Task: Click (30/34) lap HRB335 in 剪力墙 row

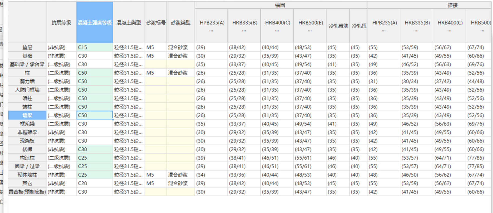Action: pos(417,81)
